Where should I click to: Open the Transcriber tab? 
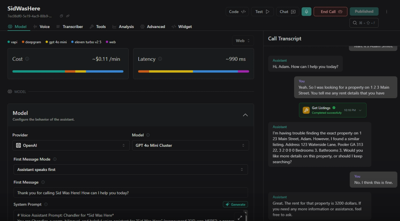coord(70,27)
